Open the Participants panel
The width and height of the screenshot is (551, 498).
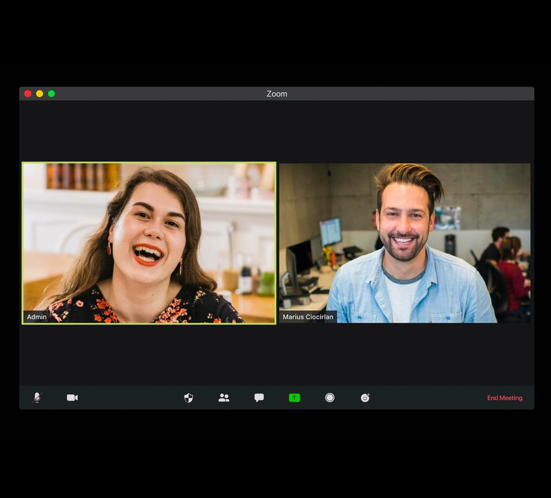tap(224, 397)
